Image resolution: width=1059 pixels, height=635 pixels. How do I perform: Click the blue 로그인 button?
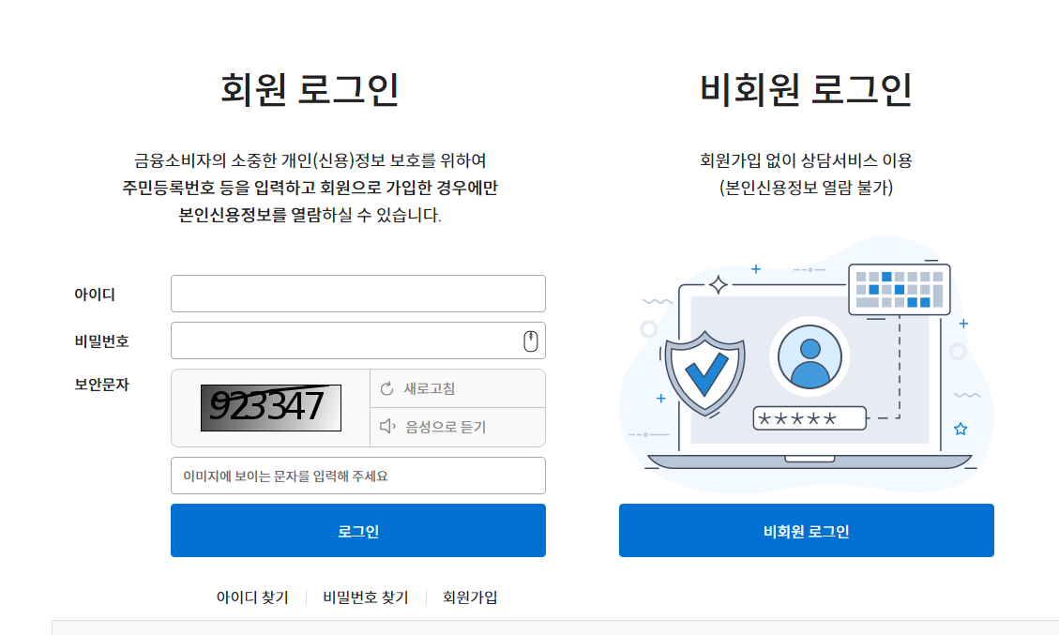pyautogui.click(x=358, y=530)
